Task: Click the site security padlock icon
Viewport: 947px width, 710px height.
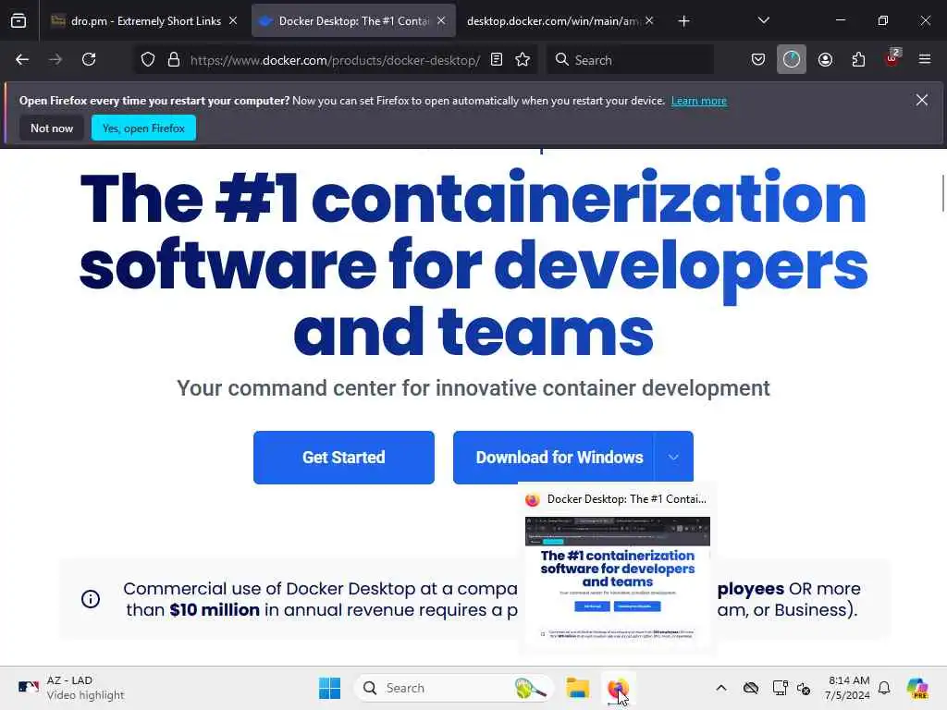Action: 174,60
